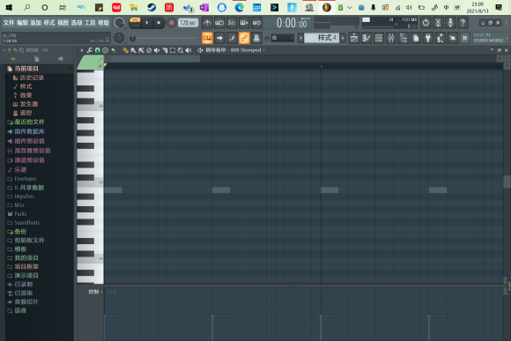Toggle the arrow auto-scroll button
The image size is (511, 341).
[x=219, y=38]
